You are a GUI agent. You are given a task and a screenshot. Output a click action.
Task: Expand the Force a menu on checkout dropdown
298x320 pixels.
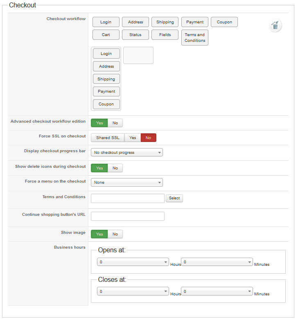[127, 183]
